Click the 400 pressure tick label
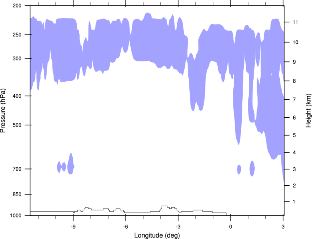312x239 pixels. coord(17,96)
